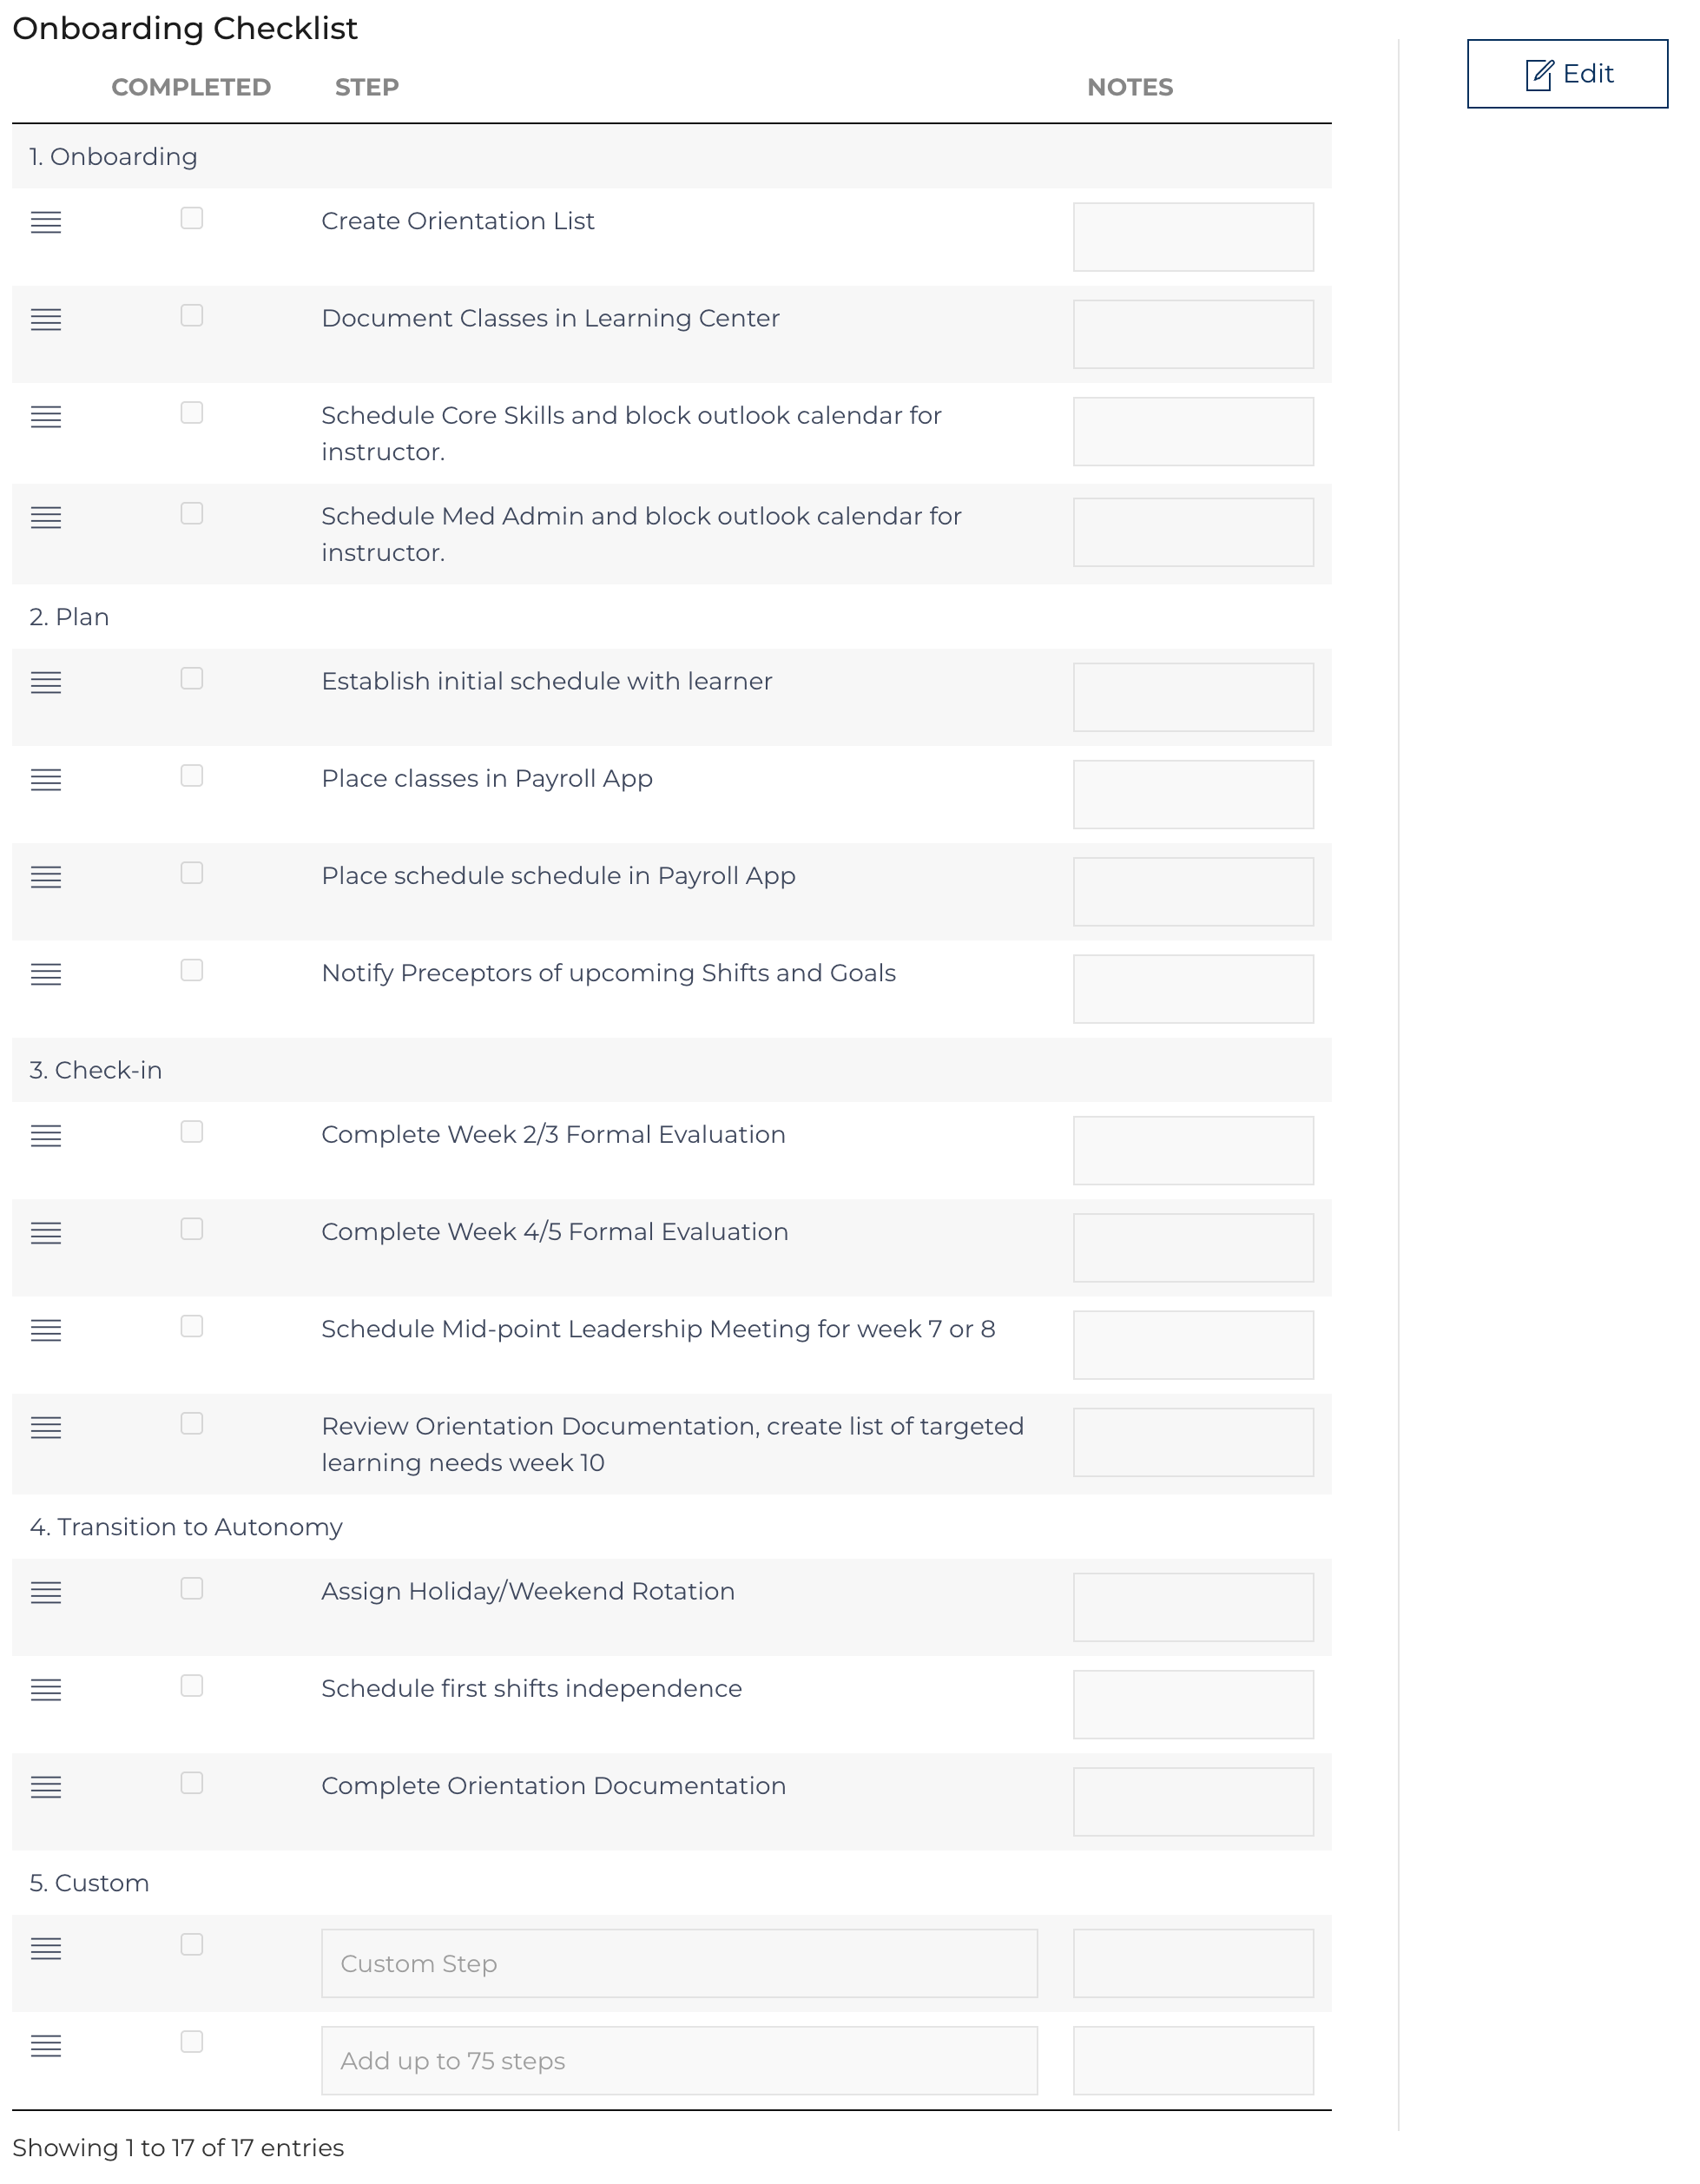Click reorder icon for Establish initial schedule

[46, 682]
